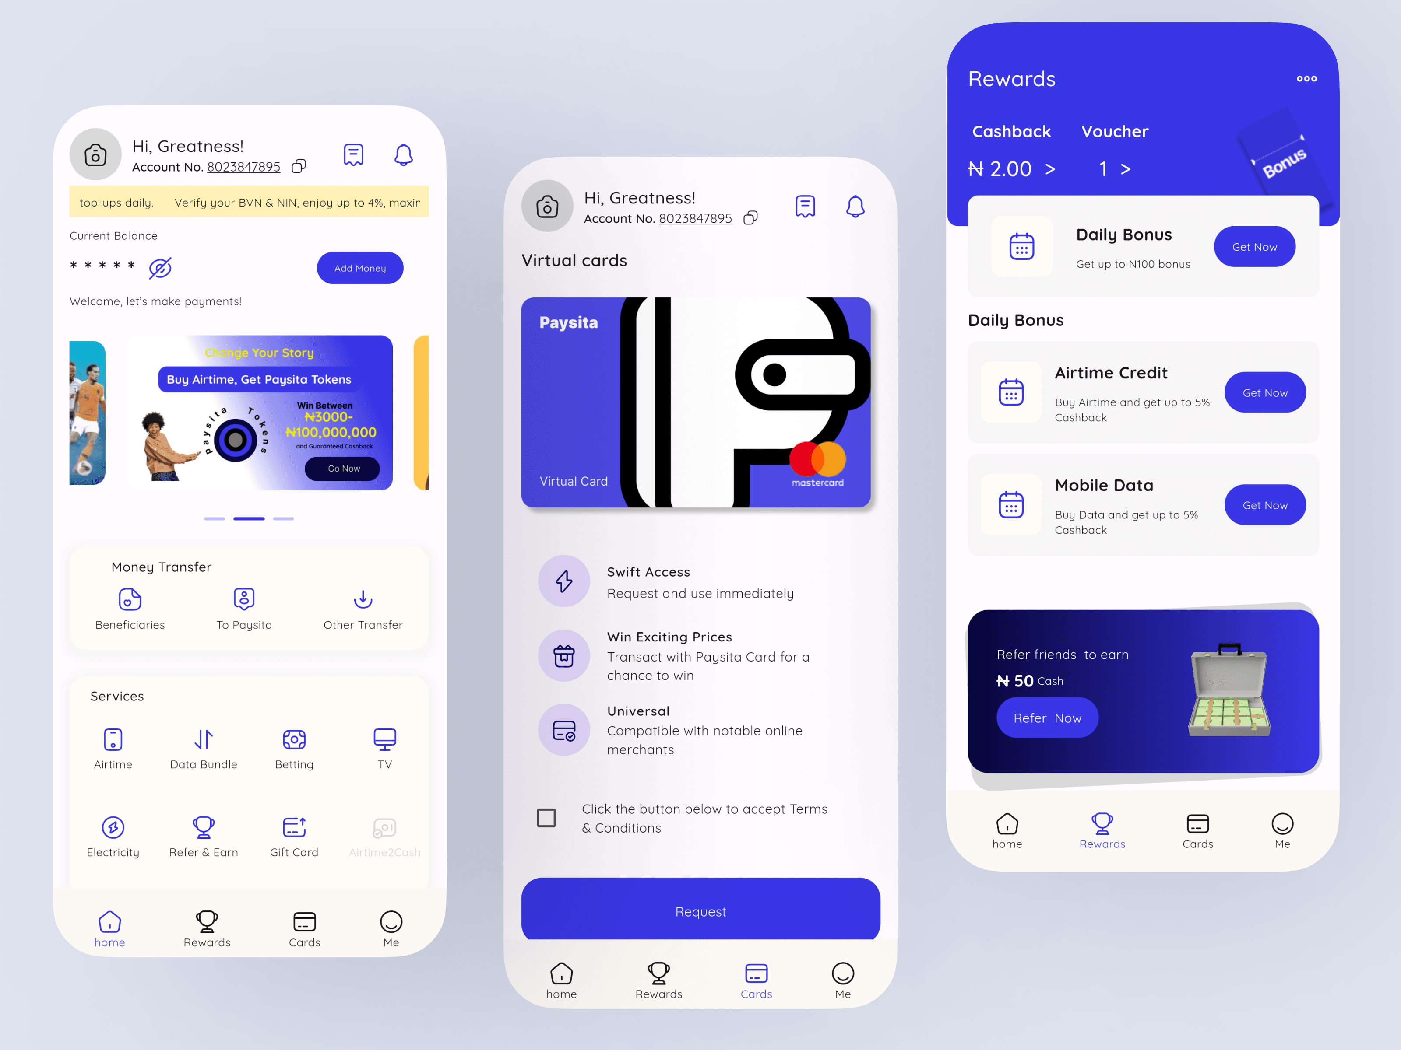The width and height of the screenshot is (1401, 1050).
Task: Tap the Electricity service icon
Action: pos(114,827)
